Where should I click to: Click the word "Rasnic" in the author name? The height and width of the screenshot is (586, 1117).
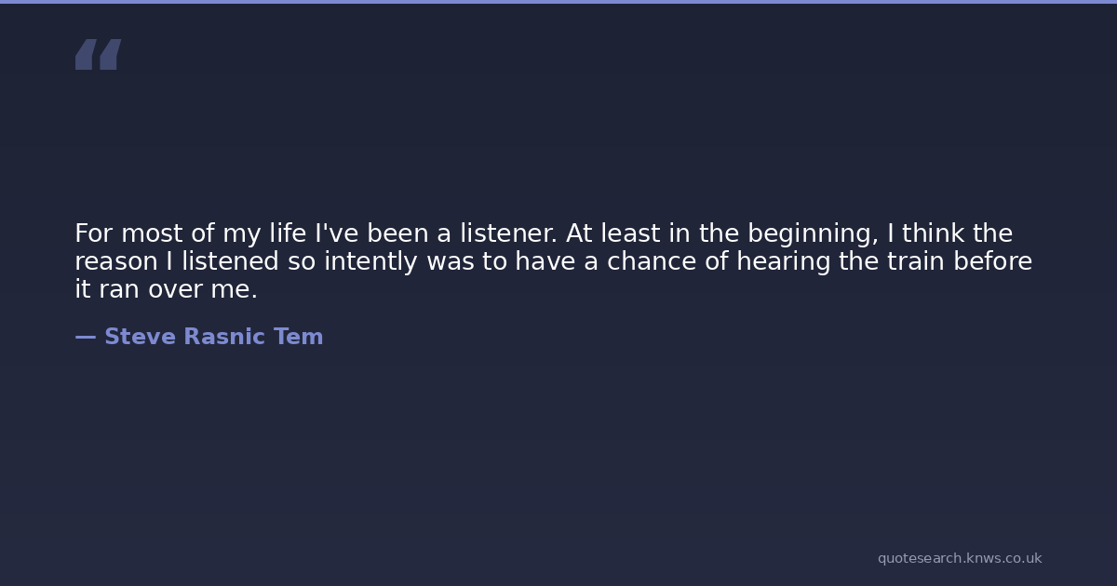tap(223, 337)
